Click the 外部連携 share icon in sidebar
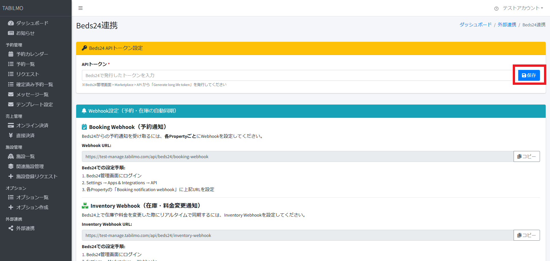 tap(11, 228)
